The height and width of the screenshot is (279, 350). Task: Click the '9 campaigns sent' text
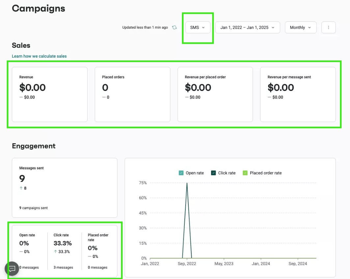(x=34, y=208)
